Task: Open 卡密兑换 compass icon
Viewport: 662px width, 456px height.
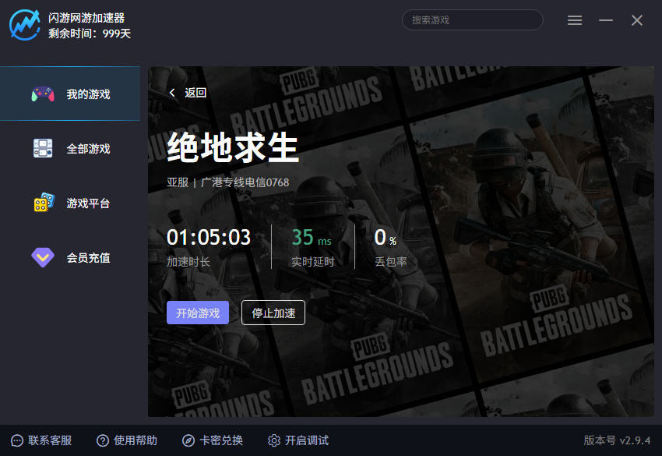Action: (188, 440)
